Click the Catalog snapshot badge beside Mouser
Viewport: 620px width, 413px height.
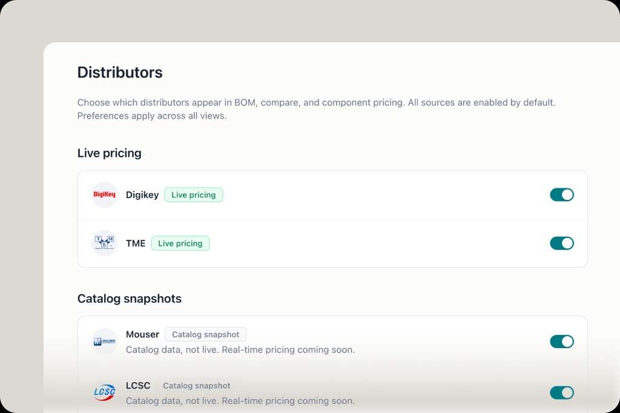point(206,334)
